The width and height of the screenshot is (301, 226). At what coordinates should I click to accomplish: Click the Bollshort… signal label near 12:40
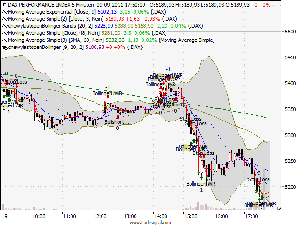click(x=117, y=122)
